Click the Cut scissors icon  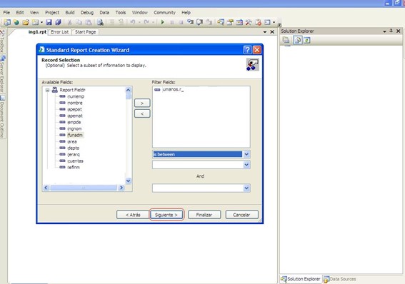tap(69, 22)
